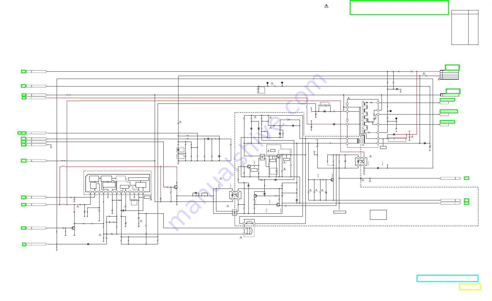
Task: Open the cyan-outlined link box
Action: (447, 278)
